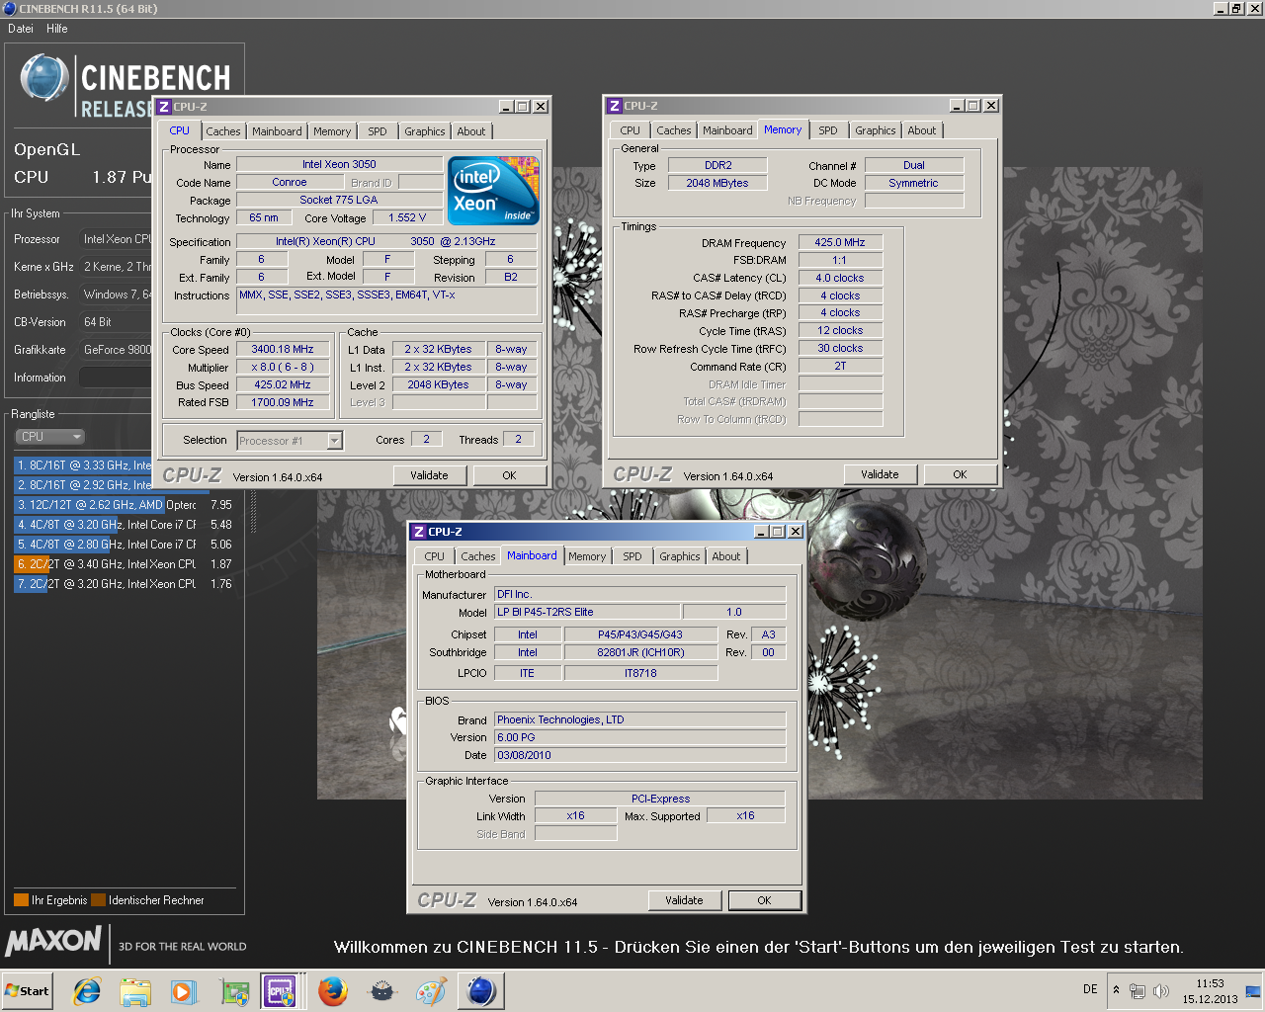
Task: Switch to Caches tab in CPU window
Action: [x=223, y=131]
